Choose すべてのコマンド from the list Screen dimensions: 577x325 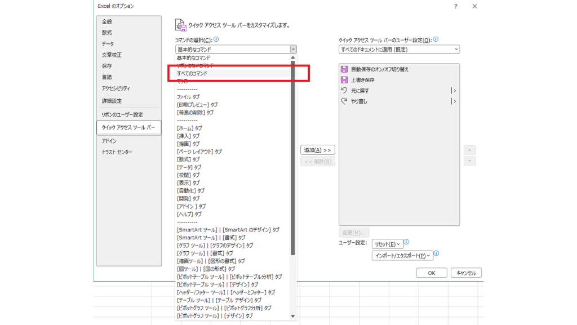click(192, 74)
